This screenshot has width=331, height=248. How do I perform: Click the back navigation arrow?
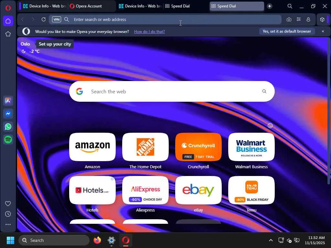(x=22, y=19)
